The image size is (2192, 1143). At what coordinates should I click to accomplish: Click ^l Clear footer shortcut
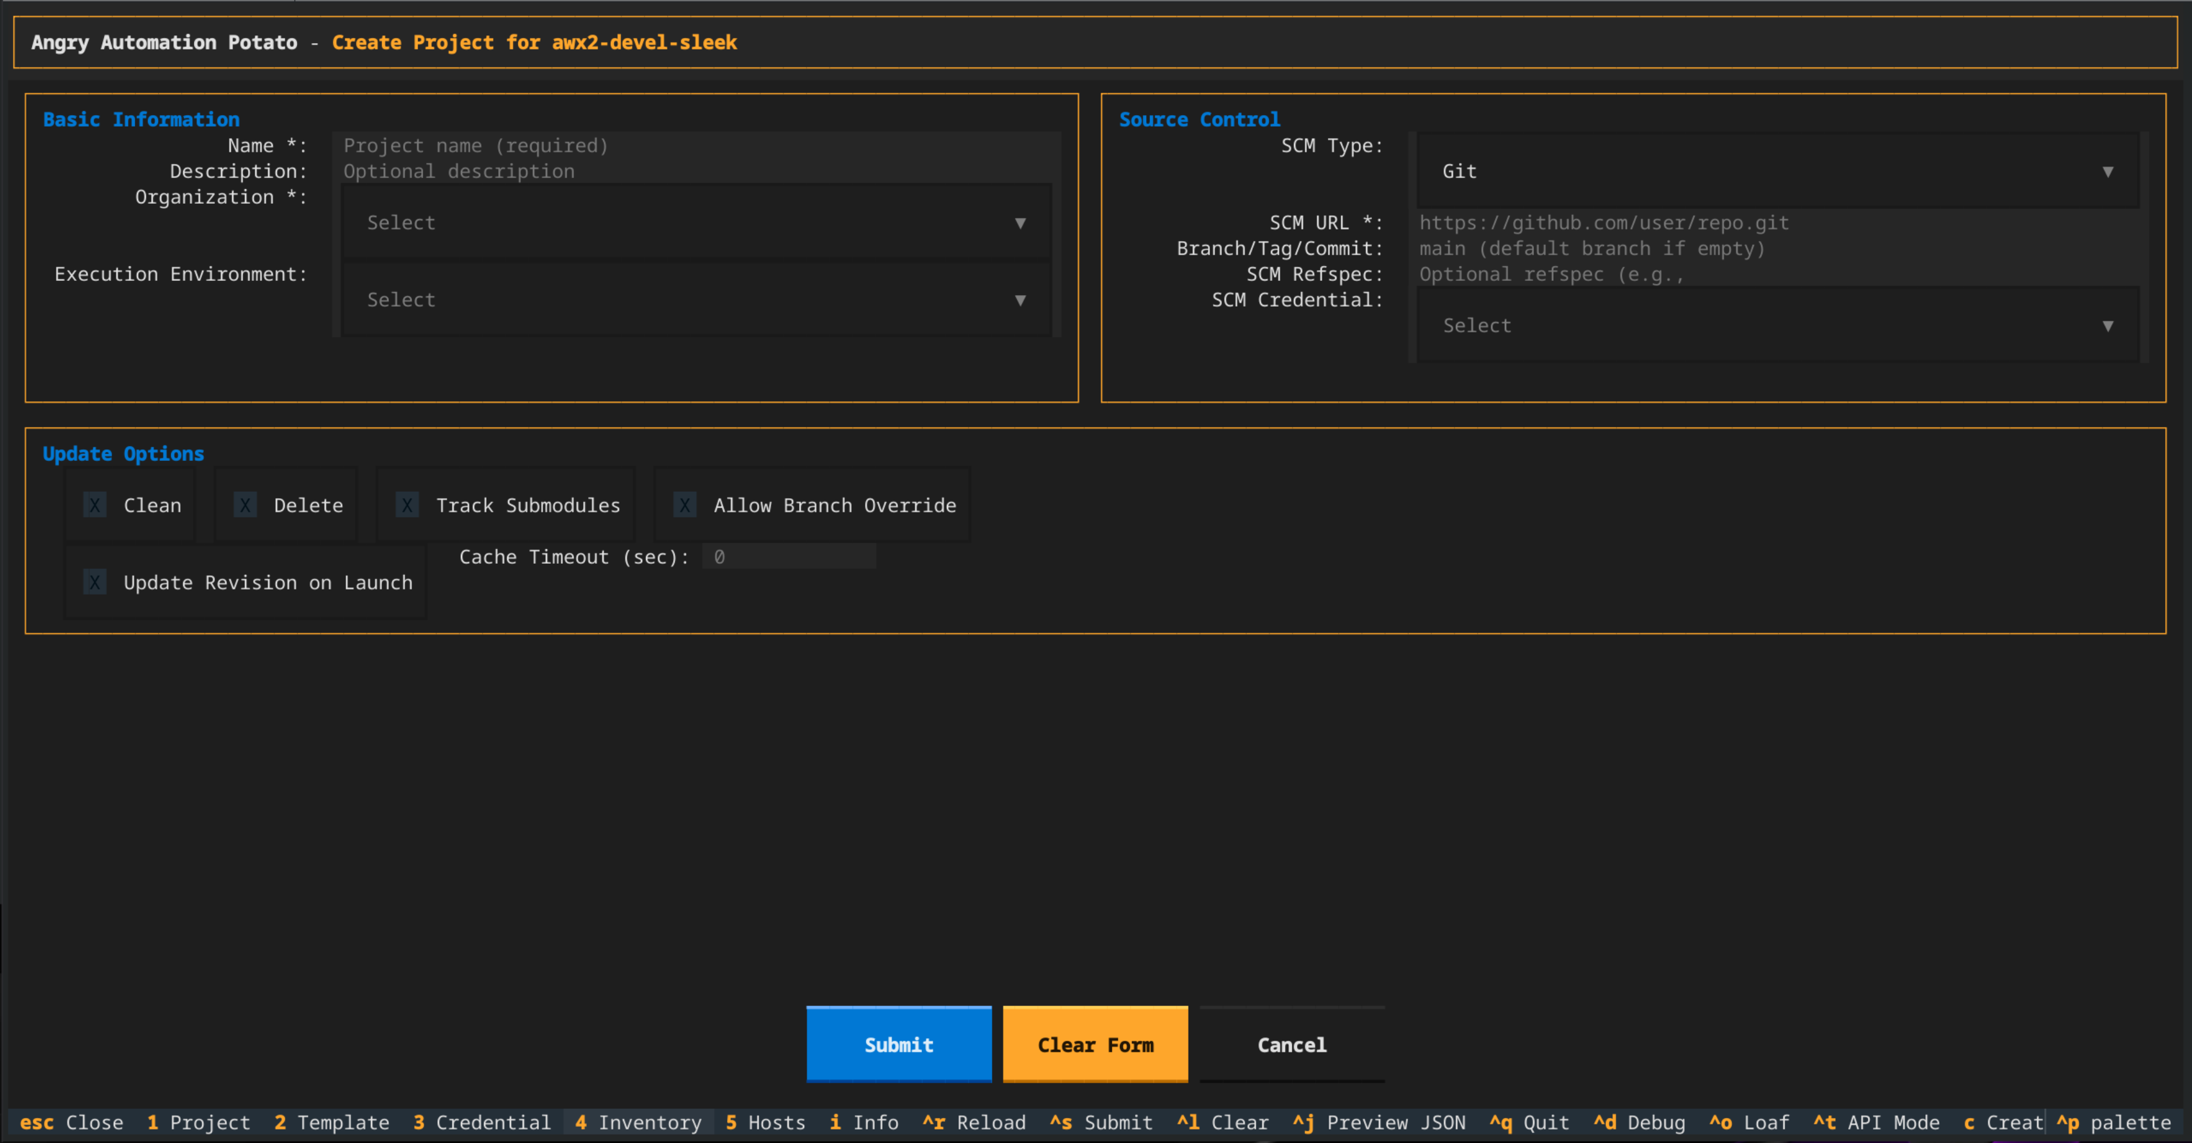1223,1122
